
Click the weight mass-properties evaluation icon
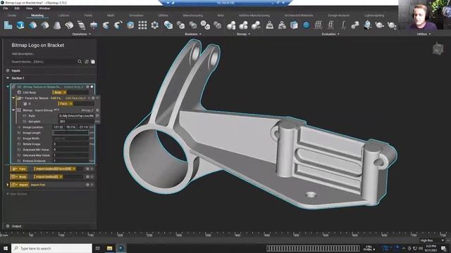[x=269, y=25]
